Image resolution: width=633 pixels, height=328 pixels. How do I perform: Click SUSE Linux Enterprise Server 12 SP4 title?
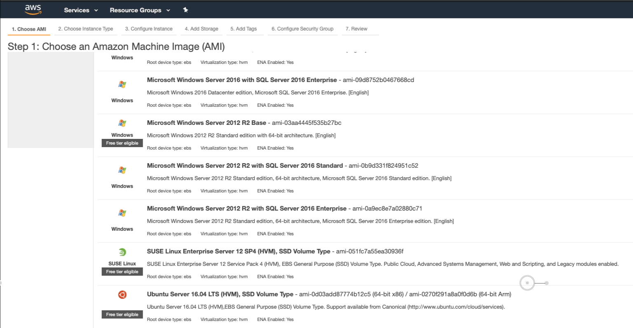[239, 251]
